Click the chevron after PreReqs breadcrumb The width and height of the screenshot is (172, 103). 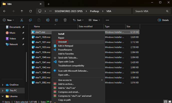coord(103,11)
